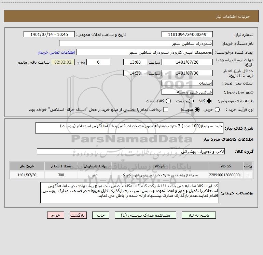Click price validity date 1401/07/30 field
Viewport: 263px width, 255px height.
pyautogui.click(x=187, y=73)
